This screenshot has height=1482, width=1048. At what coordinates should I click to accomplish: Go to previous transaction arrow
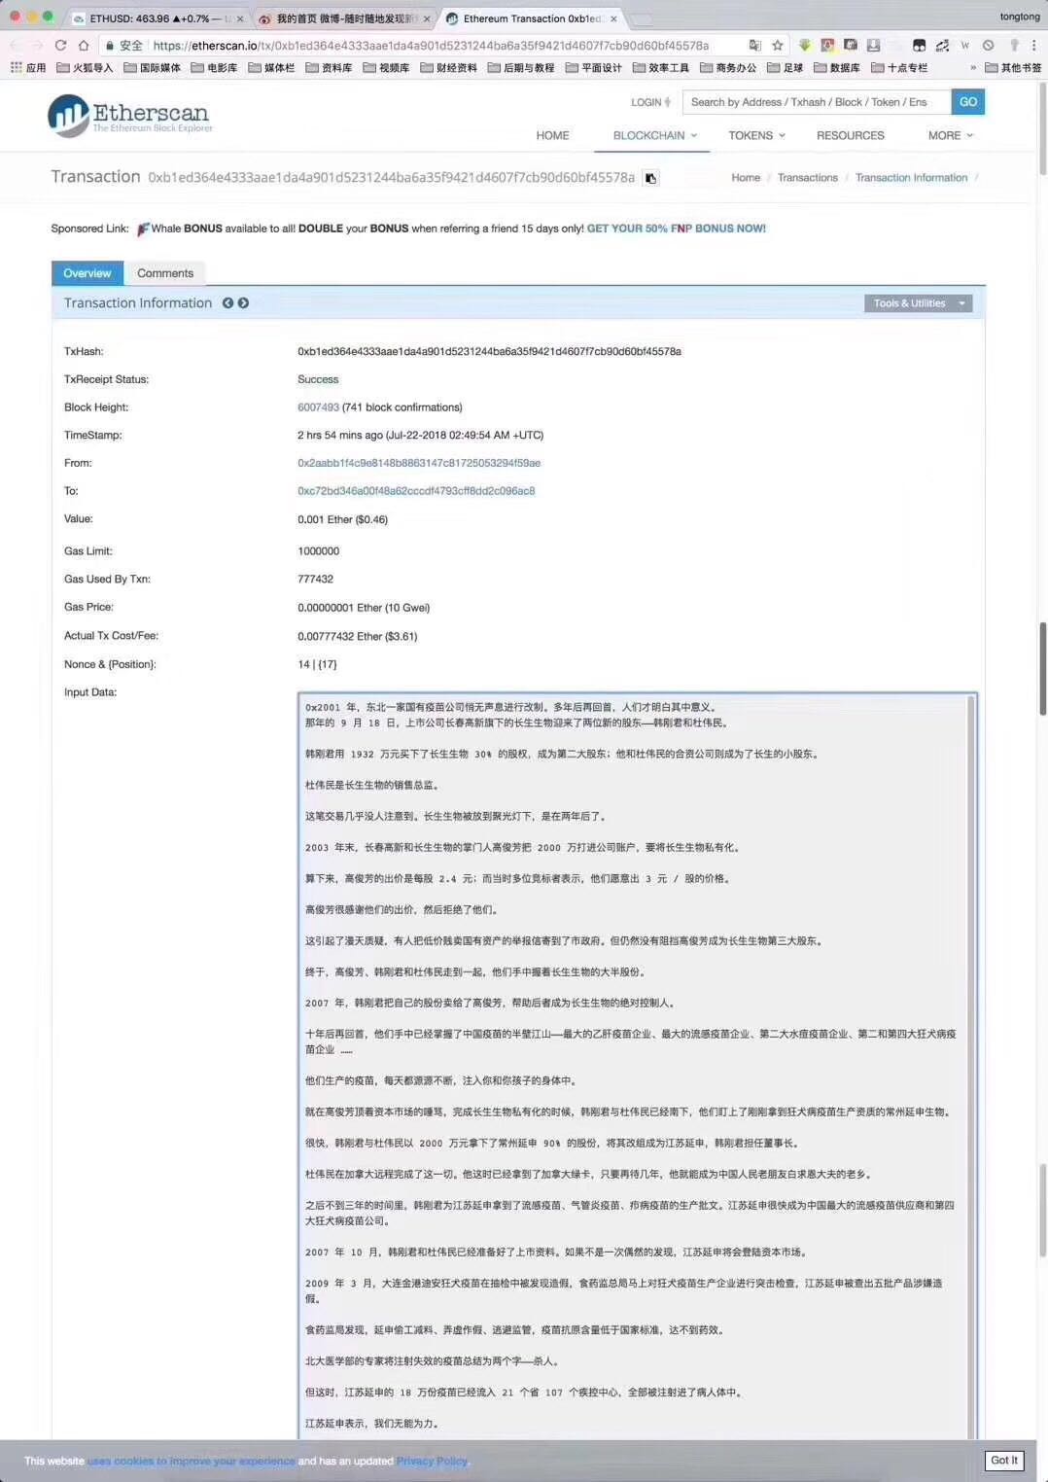pyautogui.click(x=227, y=303)
